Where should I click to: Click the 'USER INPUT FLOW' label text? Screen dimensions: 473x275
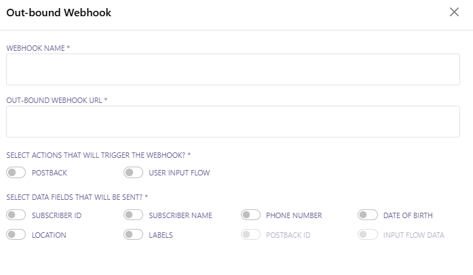179,173
